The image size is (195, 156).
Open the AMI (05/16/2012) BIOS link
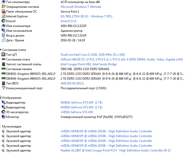click(x=72, y=83)
